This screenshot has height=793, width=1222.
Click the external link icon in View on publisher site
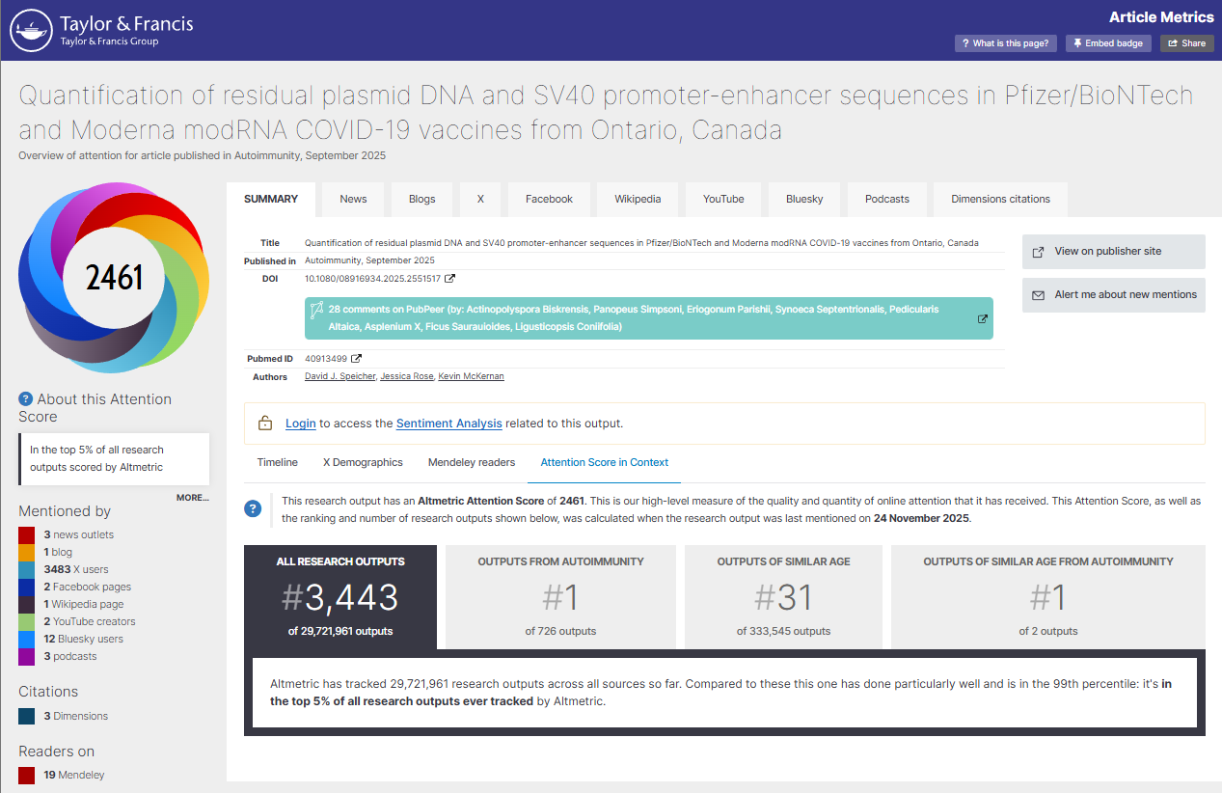click(1039, 252)
